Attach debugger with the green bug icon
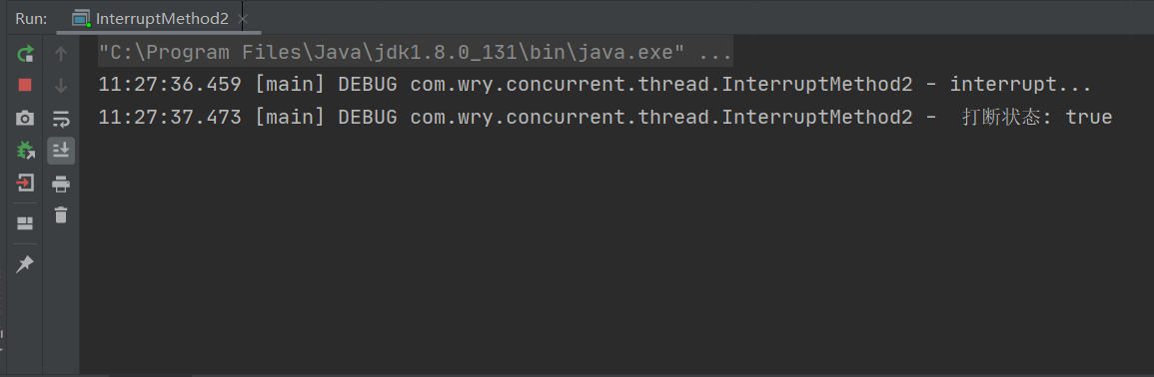The image size is (1154, 377). coord(25,150)
